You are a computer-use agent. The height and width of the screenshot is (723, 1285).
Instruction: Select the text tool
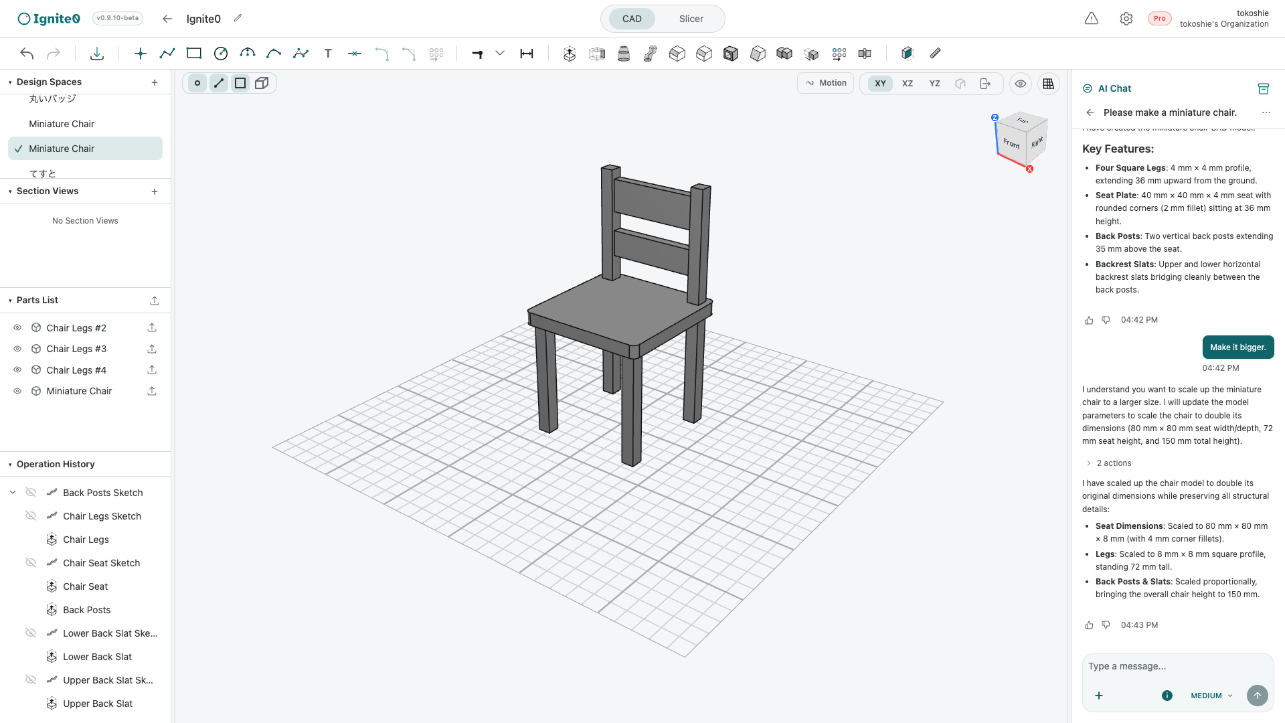tap(328, 54)
